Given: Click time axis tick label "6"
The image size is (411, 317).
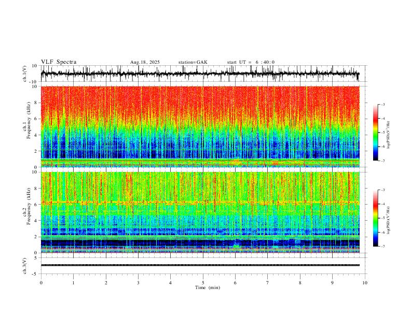Looking at the screenshot, I should click(x=235, y=283).
